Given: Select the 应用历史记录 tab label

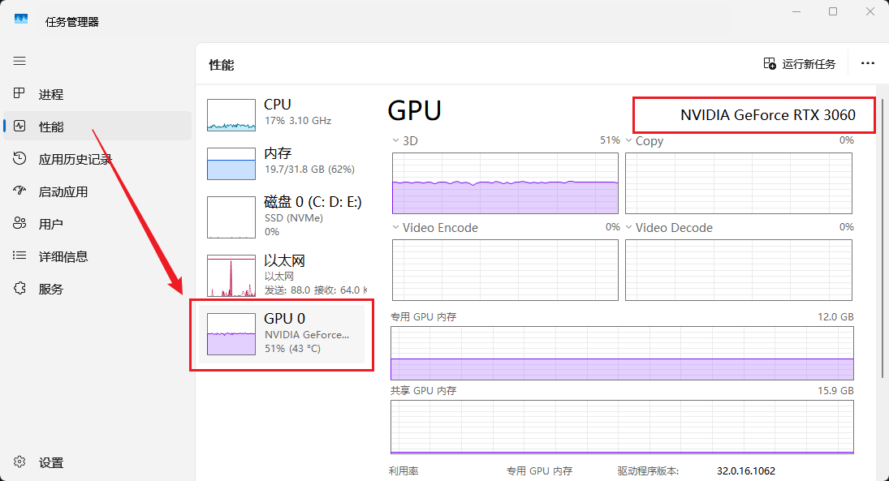Looking at the screenshot, I should coord(75,160).
